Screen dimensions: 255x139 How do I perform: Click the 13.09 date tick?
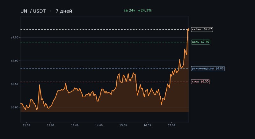[x=75, y=126]
